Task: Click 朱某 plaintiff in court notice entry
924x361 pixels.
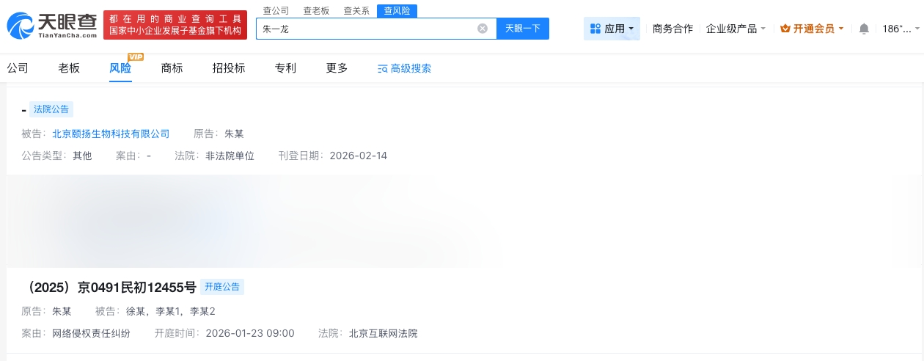Action: [x=234, y=134]
